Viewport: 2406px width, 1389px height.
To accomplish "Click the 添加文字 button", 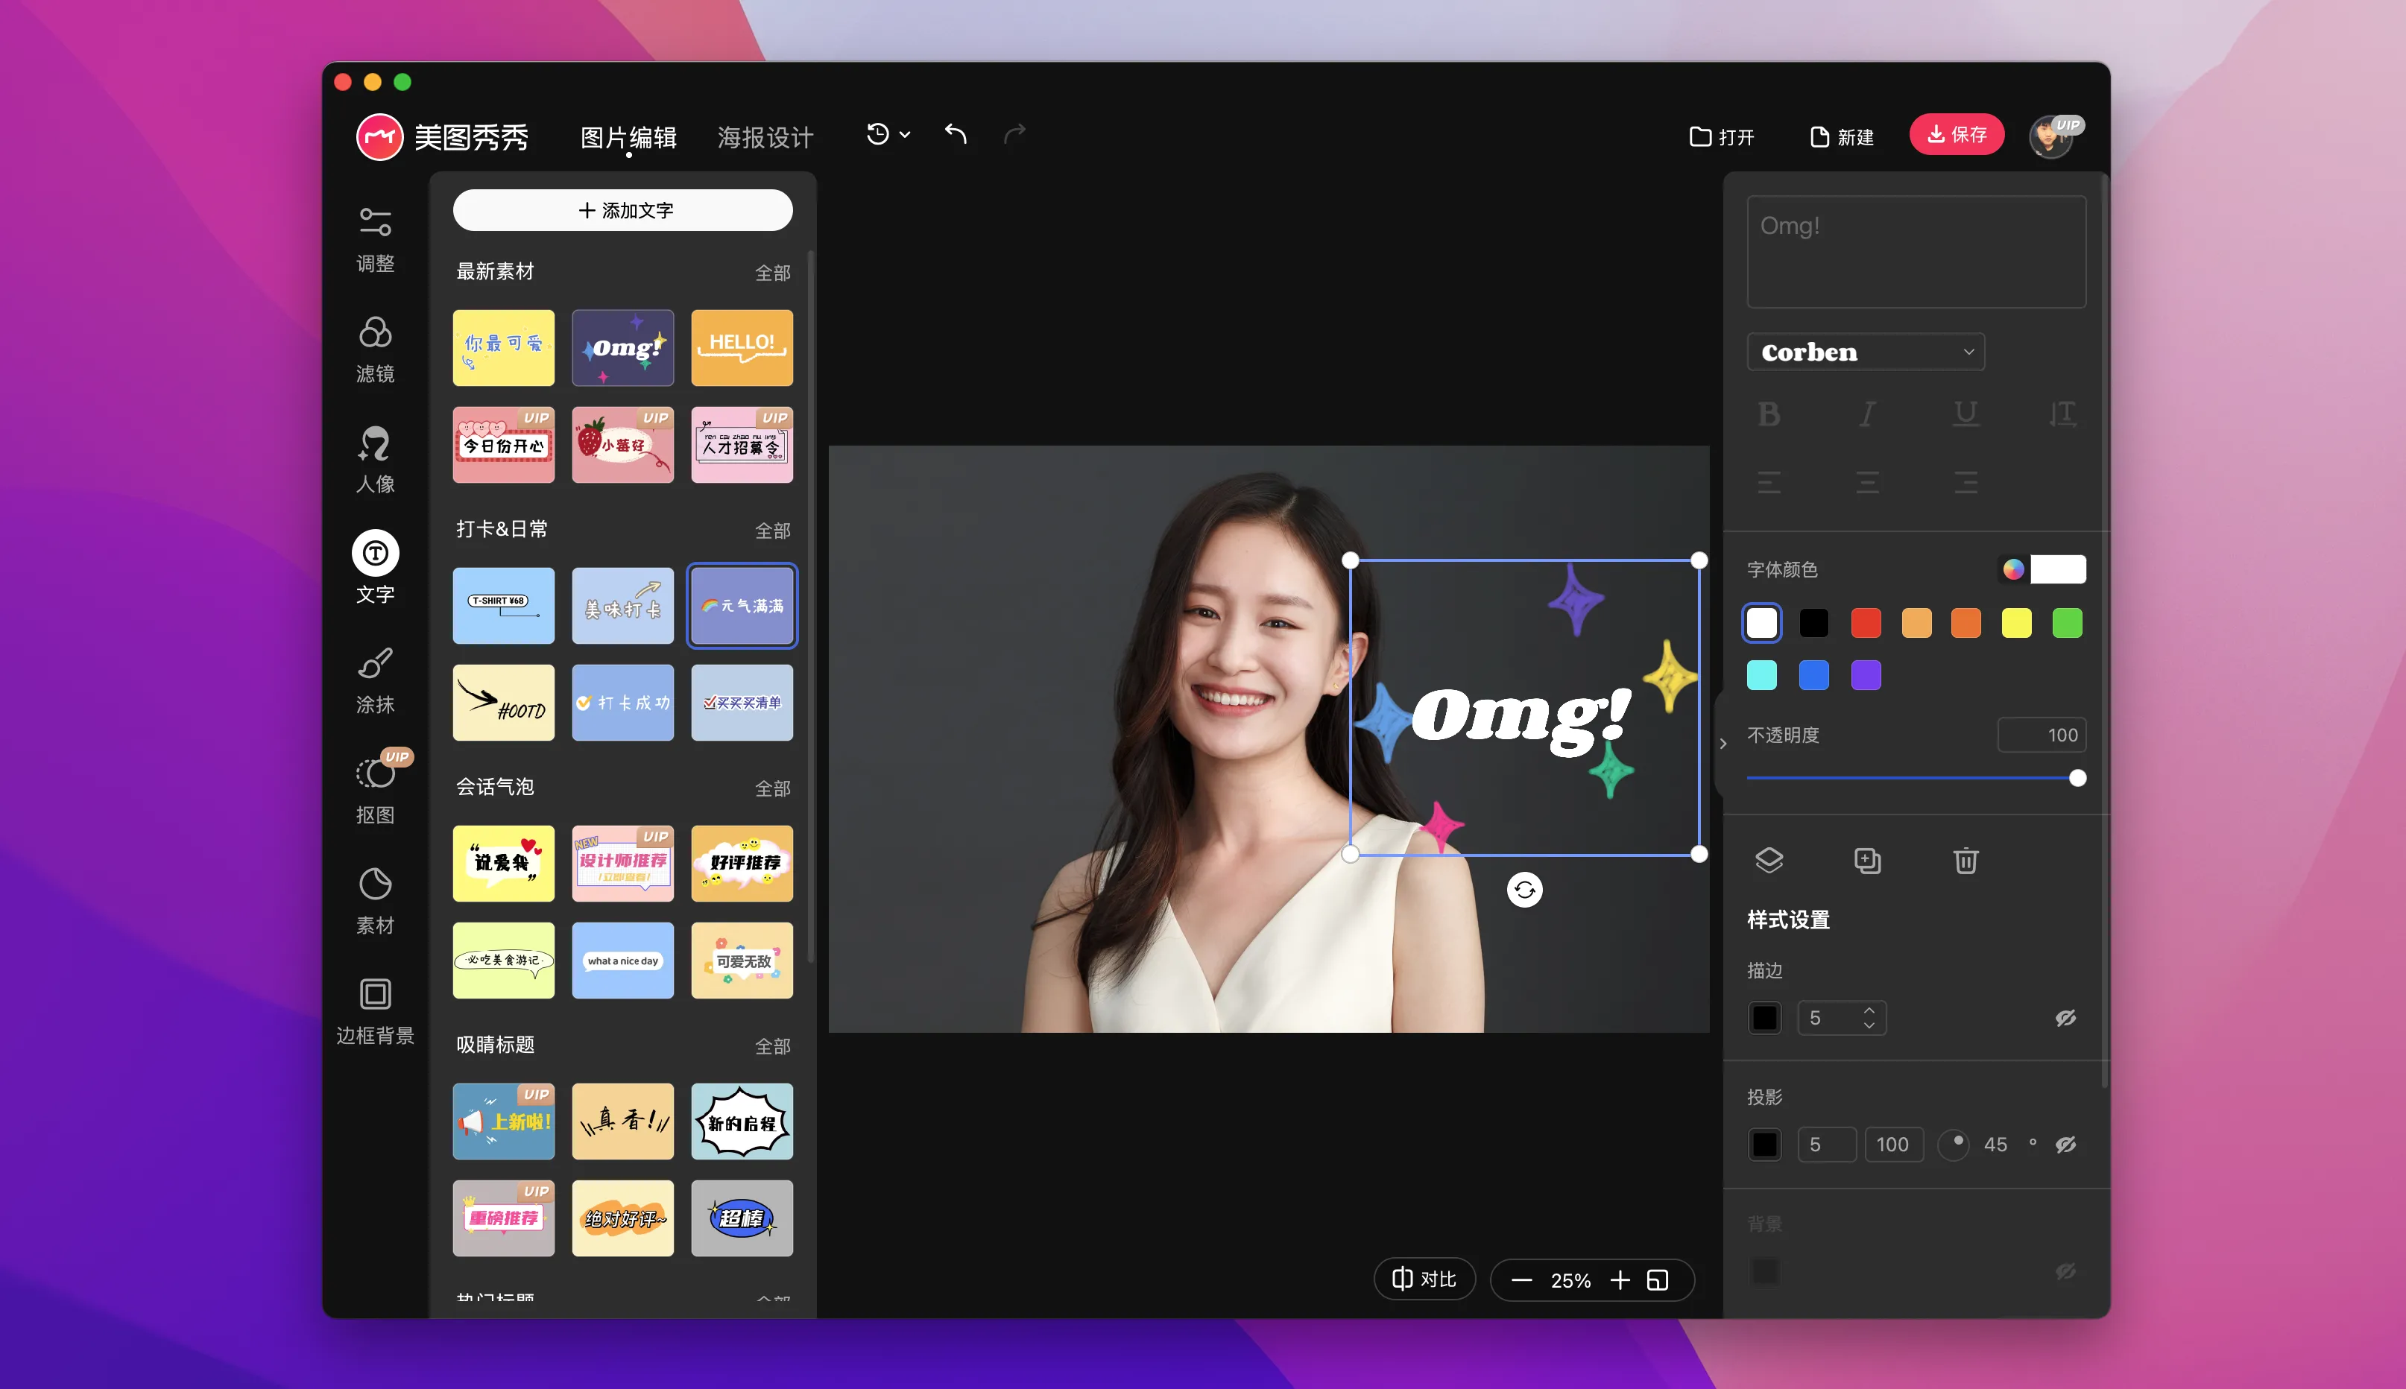I will click(x=623, y=210).
